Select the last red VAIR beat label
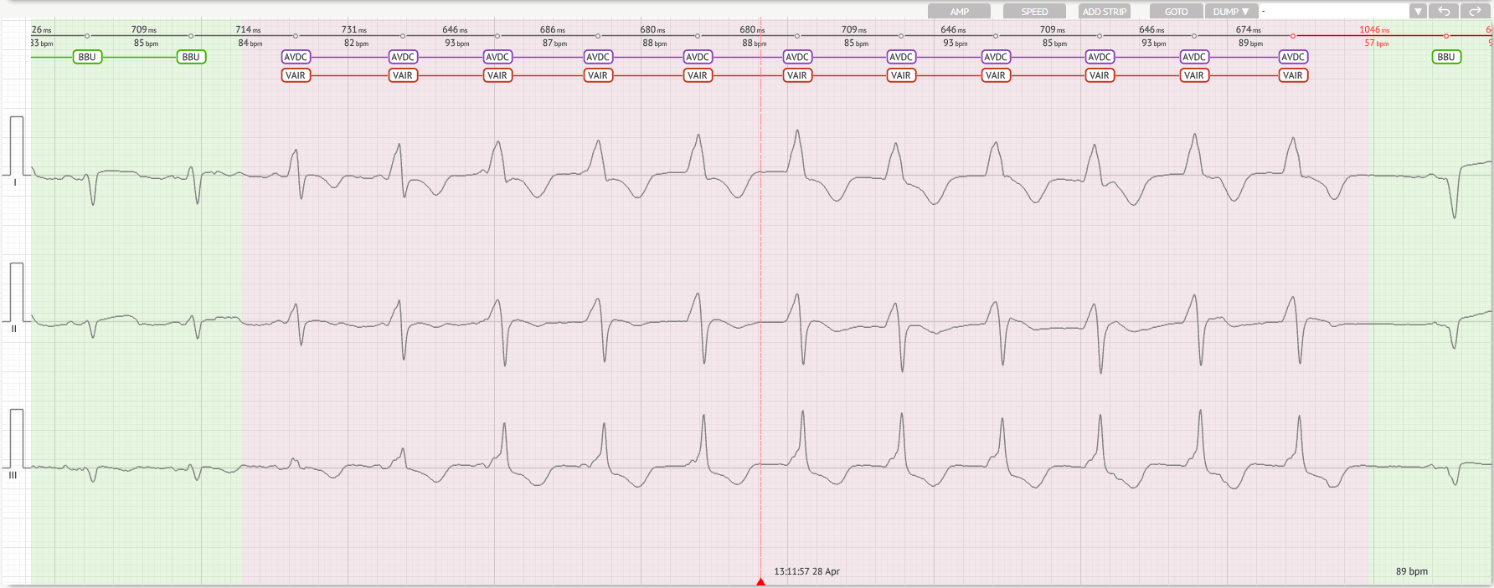The height and width of the screenshot is (588, 1494). (1292, 75)
